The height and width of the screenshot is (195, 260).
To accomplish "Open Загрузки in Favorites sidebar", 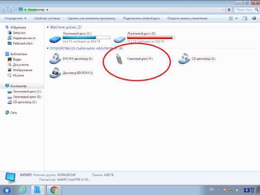I will click(19, 33).
